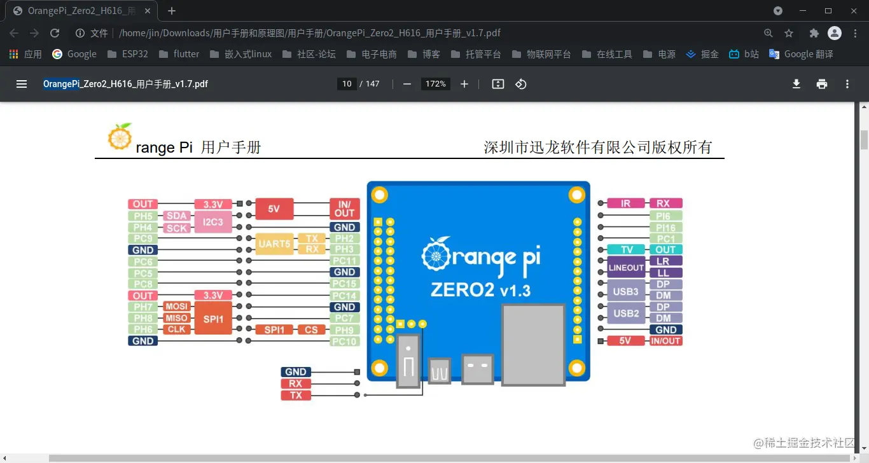
Task: Click the IR pin label
Action: click(626, 204)
